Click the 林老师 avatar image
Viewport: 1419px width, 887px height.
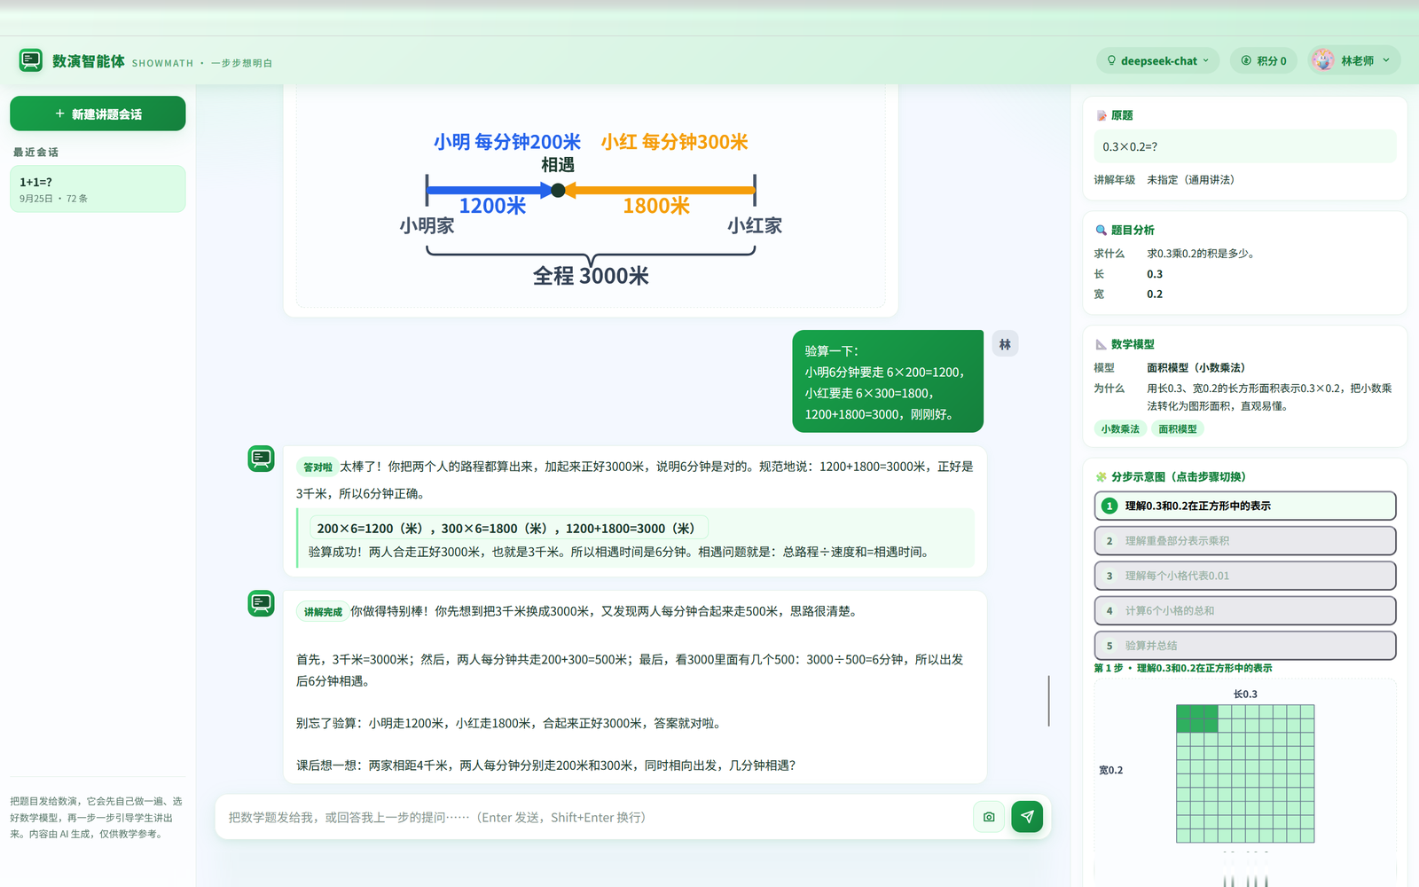pos(1323,60)
